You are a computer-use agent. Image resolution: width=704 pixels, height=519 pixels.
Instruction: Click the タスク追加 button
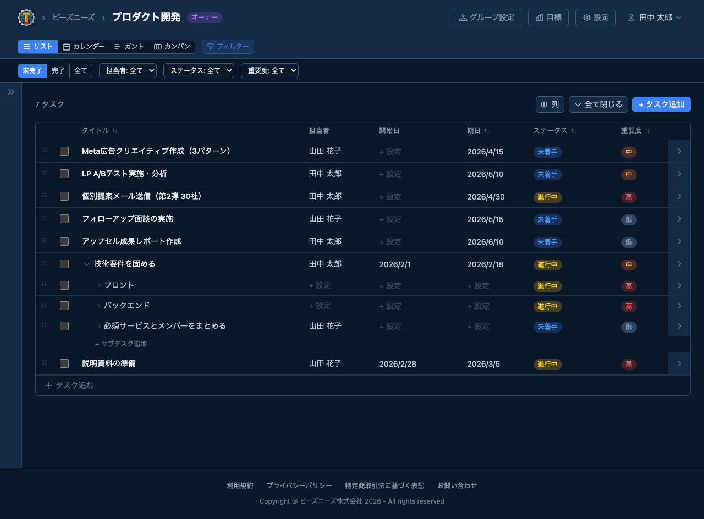(661, 104)
